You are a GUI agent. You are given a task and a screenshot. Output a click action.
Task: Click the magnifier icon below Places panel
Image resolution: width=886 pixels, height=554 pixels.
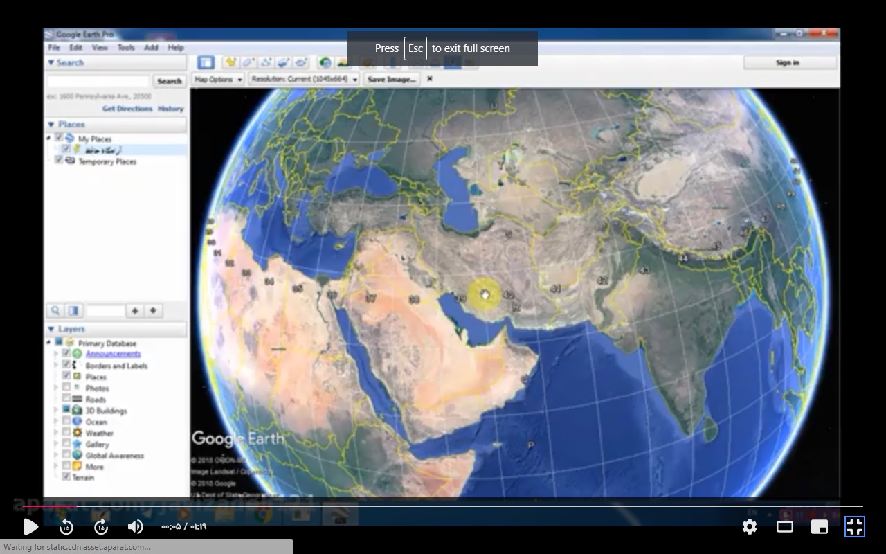[55, 311]
